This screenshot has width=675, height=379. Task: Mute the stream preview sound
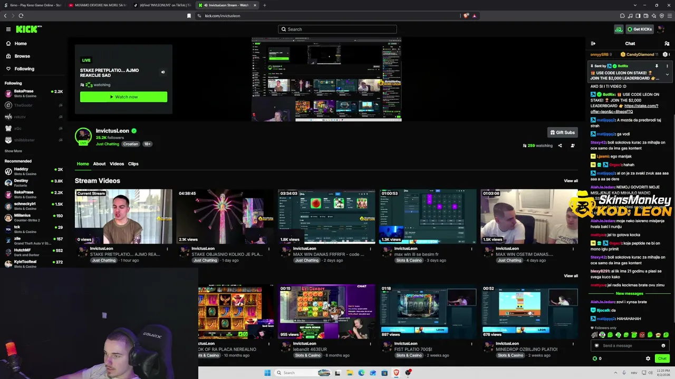click(x=163, y=72)
